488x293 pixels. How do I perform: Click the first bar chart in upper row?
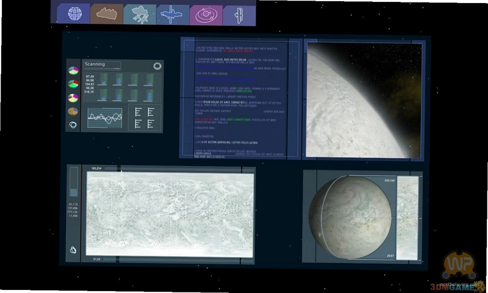click(x=103, y=79)
